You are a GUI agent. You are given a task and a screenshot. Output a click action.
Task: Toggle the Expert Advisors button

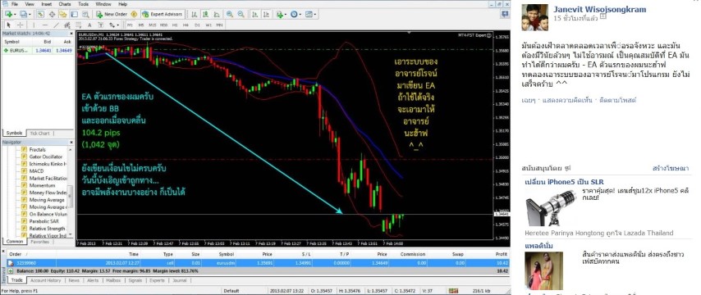pyautogui.click(x=163, y=14)
